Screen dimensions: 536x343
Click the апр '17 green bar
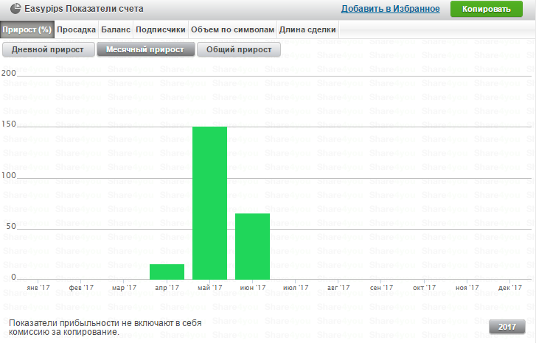click(167, 272)
